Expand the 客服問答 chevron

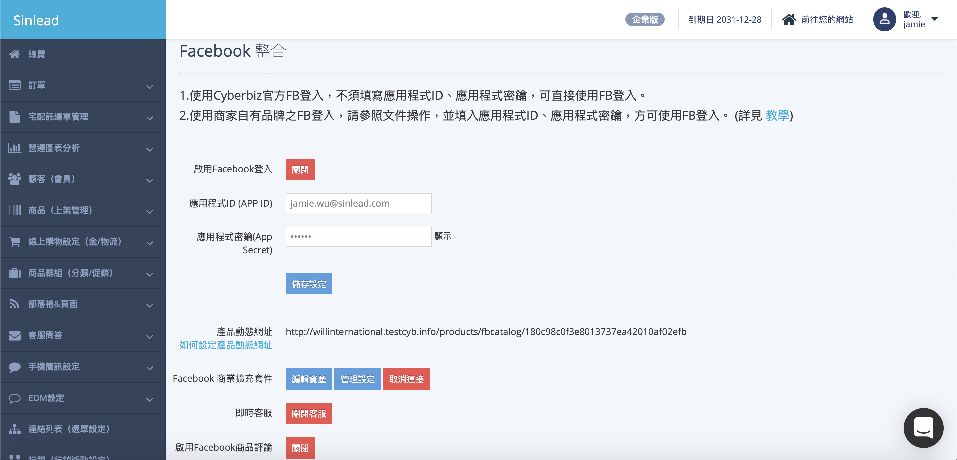[149, 337]
